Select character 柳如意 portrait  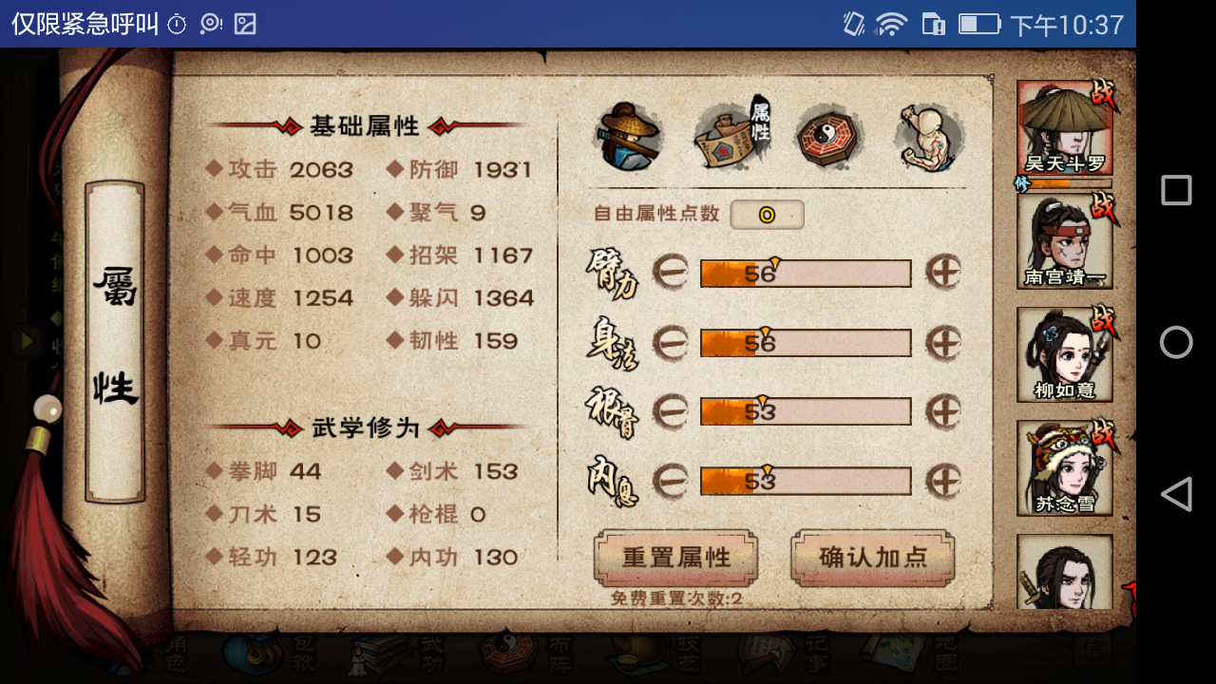pyautogui.click(x=1064, y=354)
